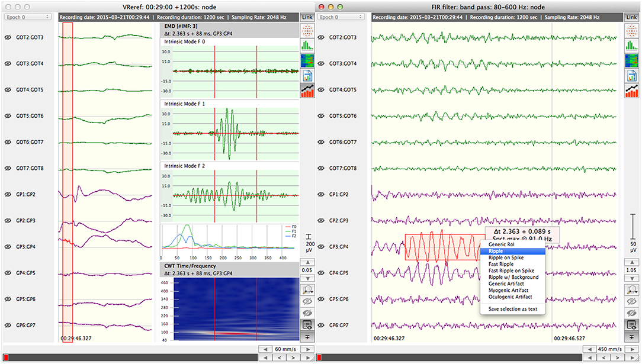Toggle annotation list view icon in VReref window
The image size is (642, 364).
click(x=307, y=325)
